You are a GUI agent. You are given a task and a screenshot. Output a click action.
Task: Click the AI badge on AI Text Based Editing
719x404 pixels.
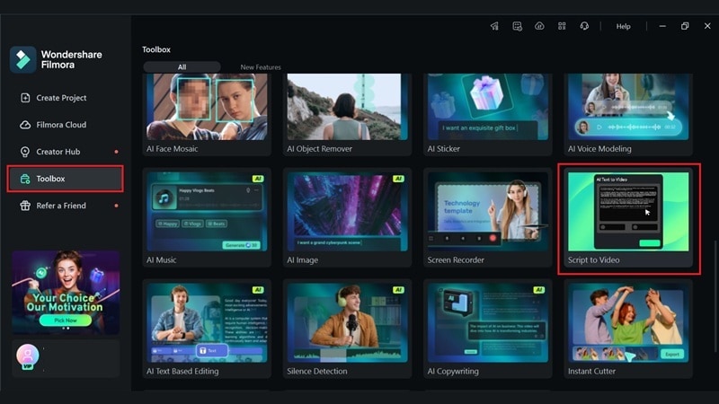pos(258,290)
